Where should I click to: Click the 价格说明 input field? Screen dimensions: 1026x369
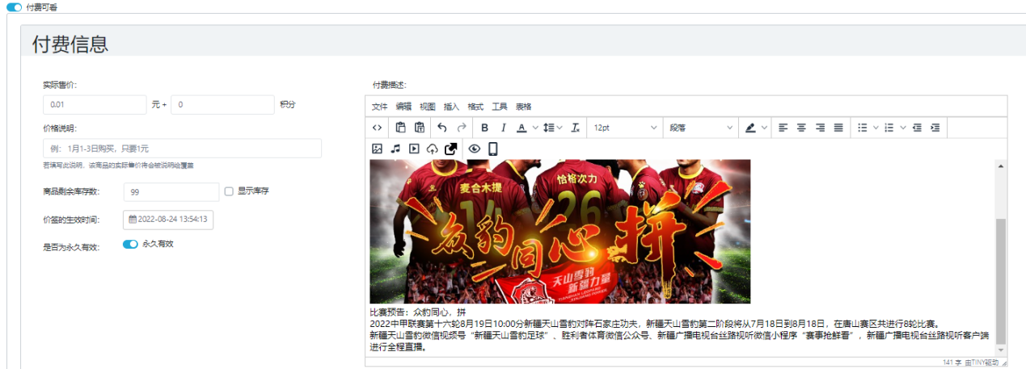point(182,149)
